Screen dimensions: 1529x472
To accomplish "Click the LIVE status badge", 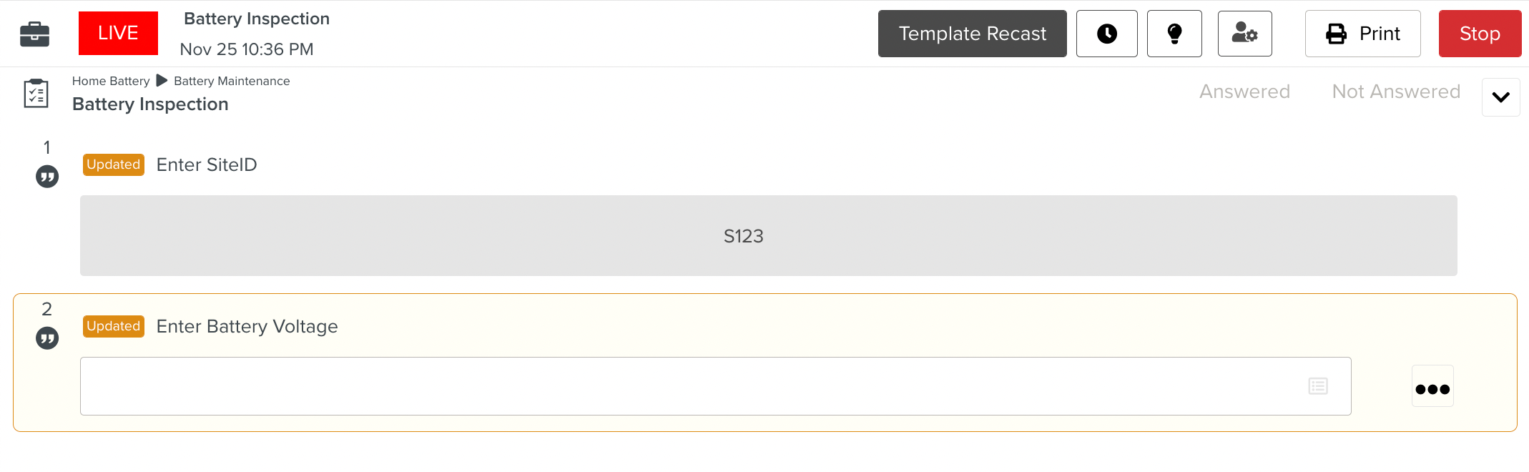I will pos(118,34).
